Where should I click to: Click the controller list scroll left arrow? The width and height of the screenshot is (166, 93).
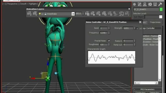coord(135,83)
